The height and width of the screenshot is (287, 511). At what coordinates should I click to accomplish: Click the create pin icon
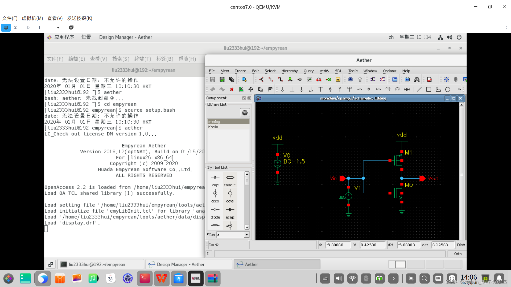coord(299,79)
